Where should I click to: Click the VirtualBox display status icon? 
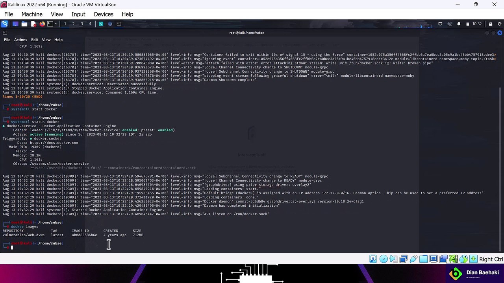(434, 259)
